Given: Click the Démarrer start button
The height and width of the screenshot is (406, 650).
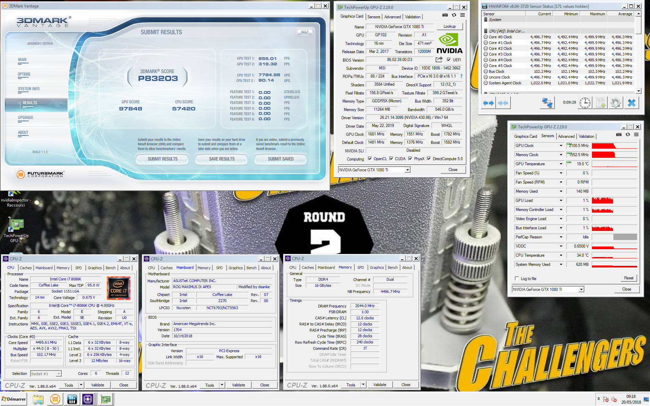Looking at the screenshot, I should (14, 399).
